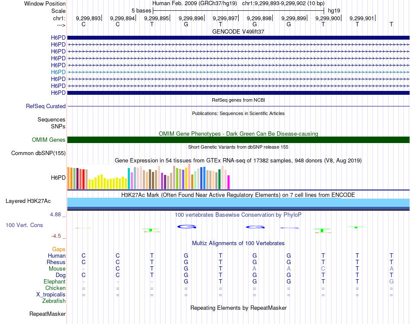Select the Chicken alignment row label
Viewport: 410px width, 324px height.
[x=55, y=288]
